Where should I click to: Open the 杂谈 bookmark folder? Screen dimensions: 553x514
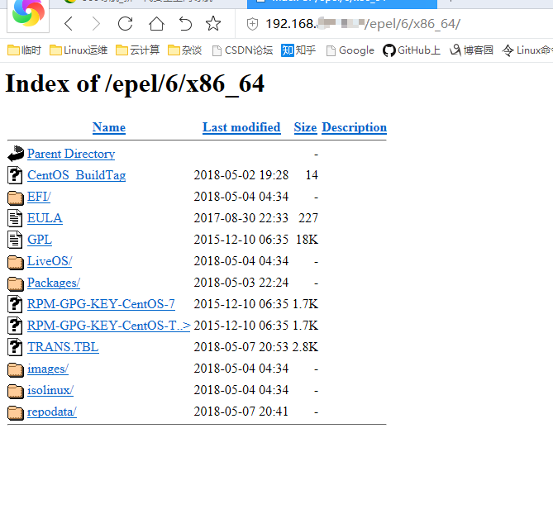click(184, 50)
